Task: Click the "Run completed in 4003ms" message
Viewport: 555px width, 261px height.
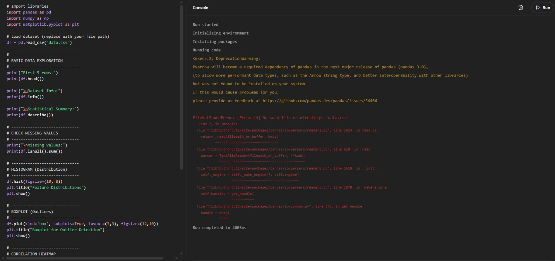Action: point(219,228)
